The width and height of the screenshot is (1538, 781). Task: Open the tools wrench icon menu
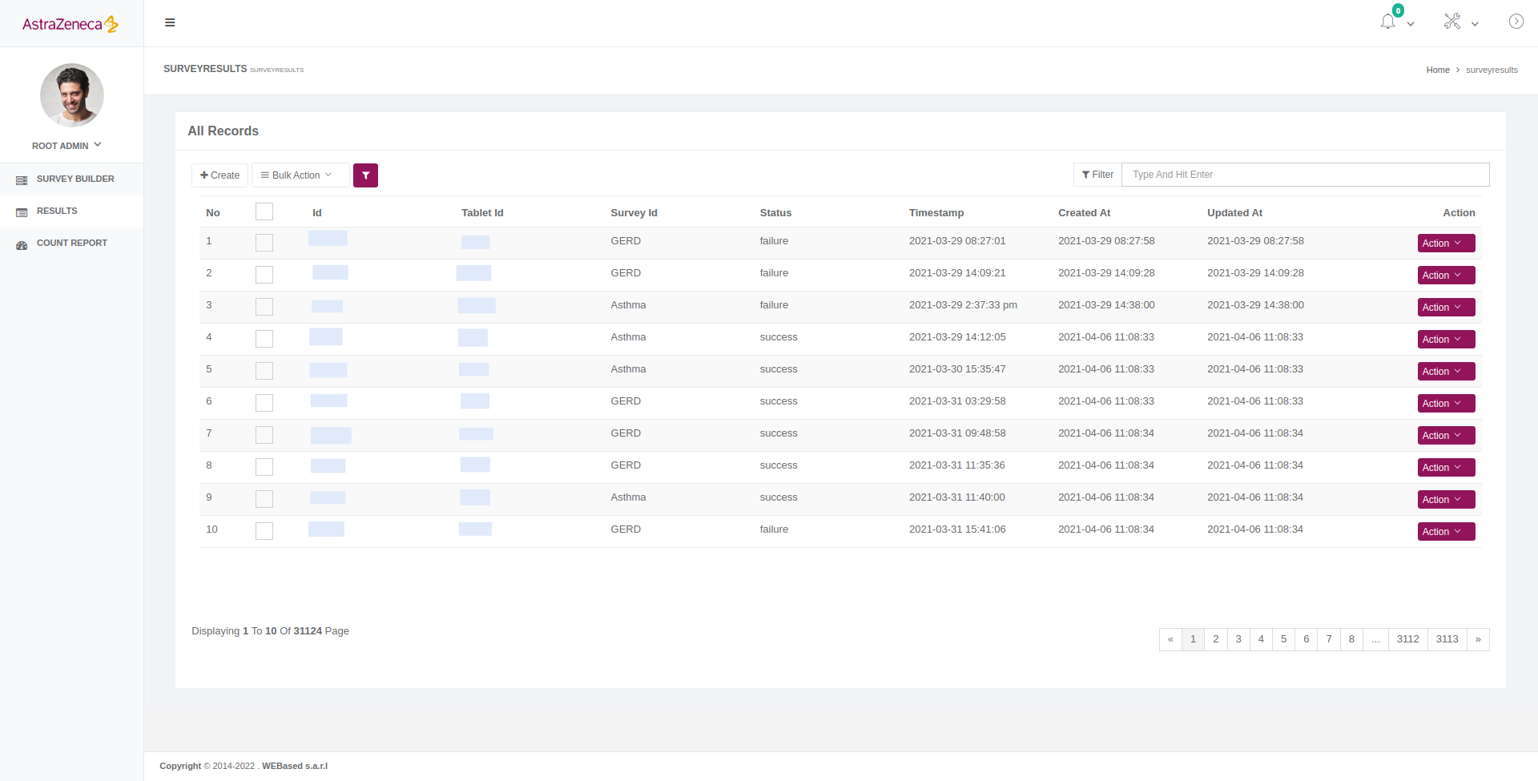[x=1452, y=22]
